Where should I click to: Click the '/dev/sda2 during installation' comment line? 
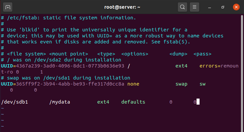coord(61,60)
